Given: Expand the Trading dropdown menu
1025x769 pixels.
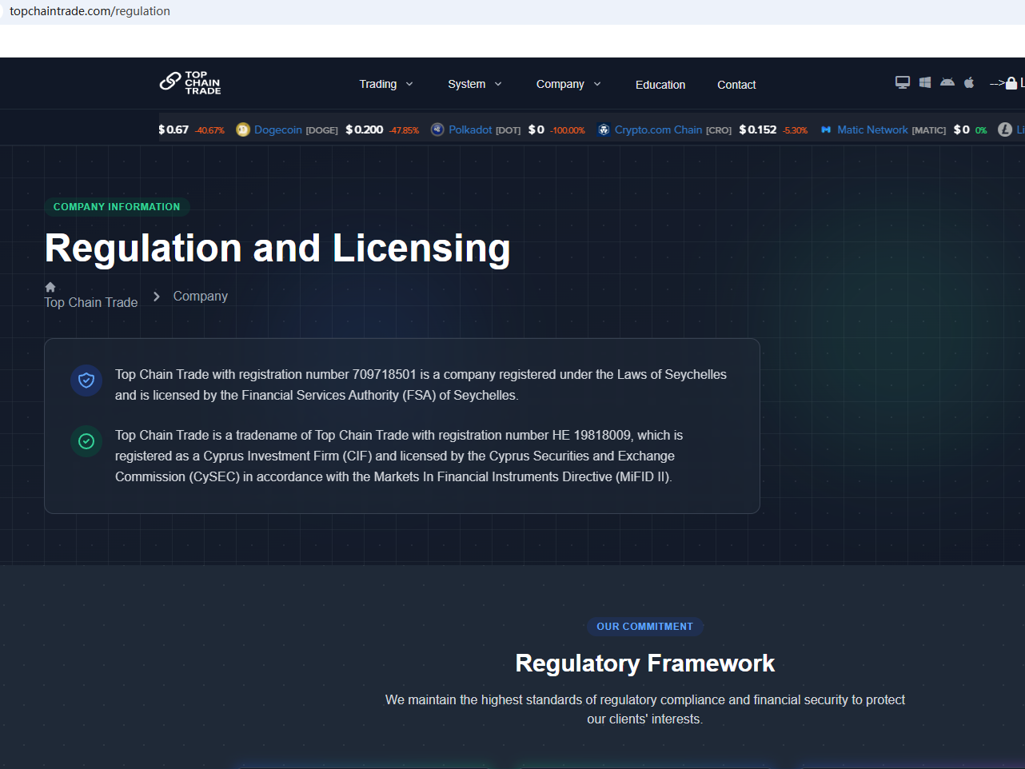Looking at the screenshot, I should tap(386, 84).
